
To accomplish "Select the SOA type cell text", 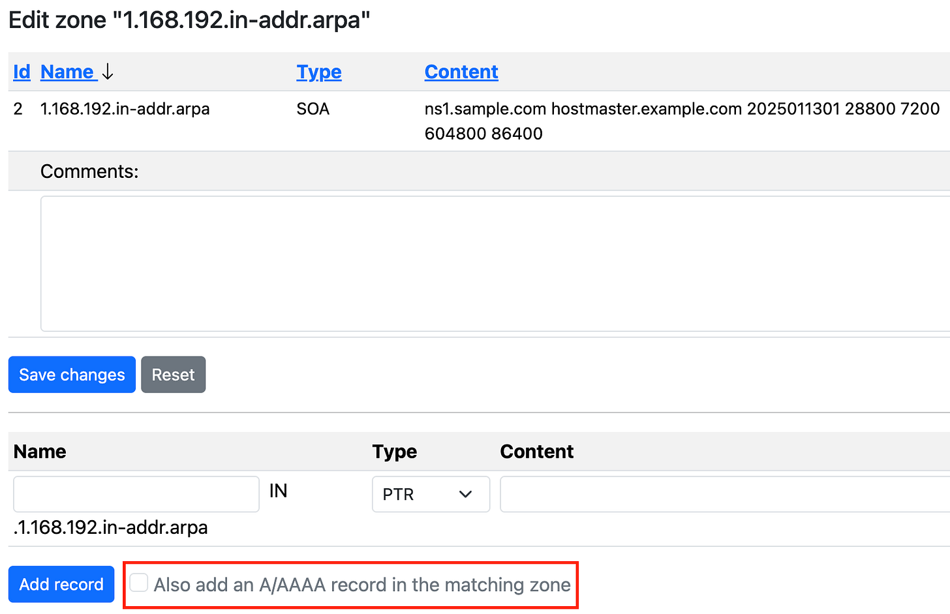I will [313, 109].
